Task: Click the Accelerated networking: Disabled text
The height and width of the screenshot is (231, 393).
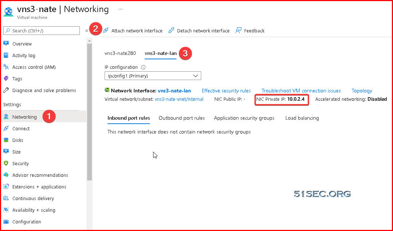Action: (351, 99)
